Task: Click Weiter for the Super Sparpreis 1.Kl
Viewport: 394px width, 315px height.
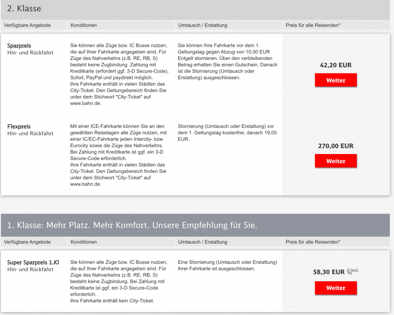Action: (336, 288)
